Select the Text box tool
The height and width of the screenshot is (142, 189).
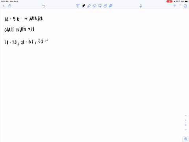click(78, 6)
